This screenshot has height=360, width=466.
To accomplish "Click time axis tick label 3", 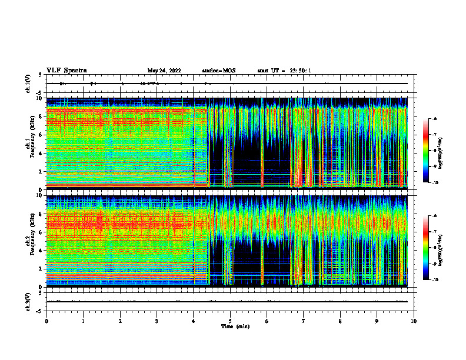I will click(157, 321).
